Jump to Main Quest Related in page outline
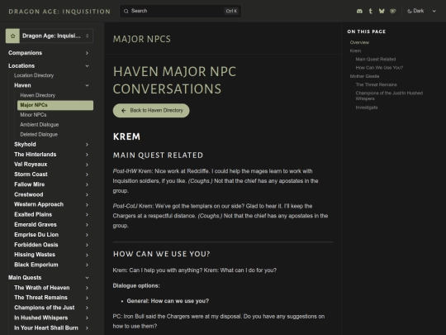The width and height of the screenshot is (446, 335). (x=376, y=60)
